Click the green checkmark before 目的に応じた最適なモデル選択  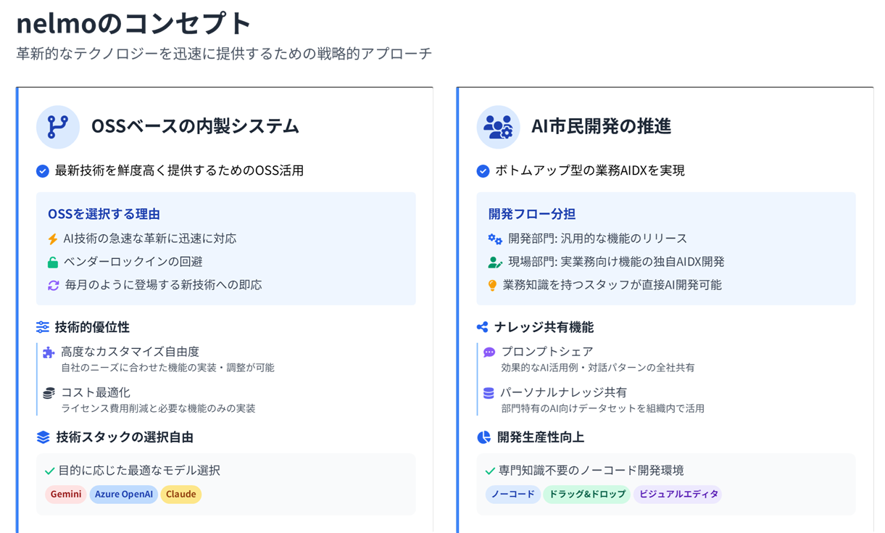tap(49, 471)
